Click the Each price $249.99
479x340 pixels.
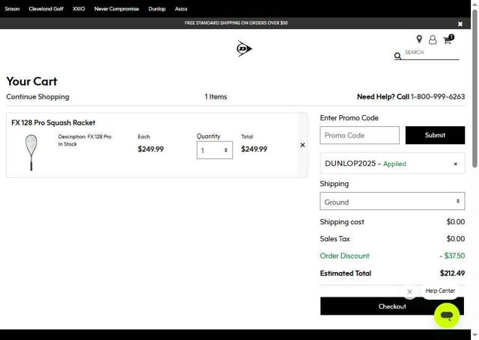pyautogui.click(x=150, y=149)
